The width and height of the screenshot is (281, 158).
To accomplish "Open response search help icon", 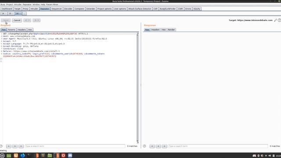I will [144, 146].
